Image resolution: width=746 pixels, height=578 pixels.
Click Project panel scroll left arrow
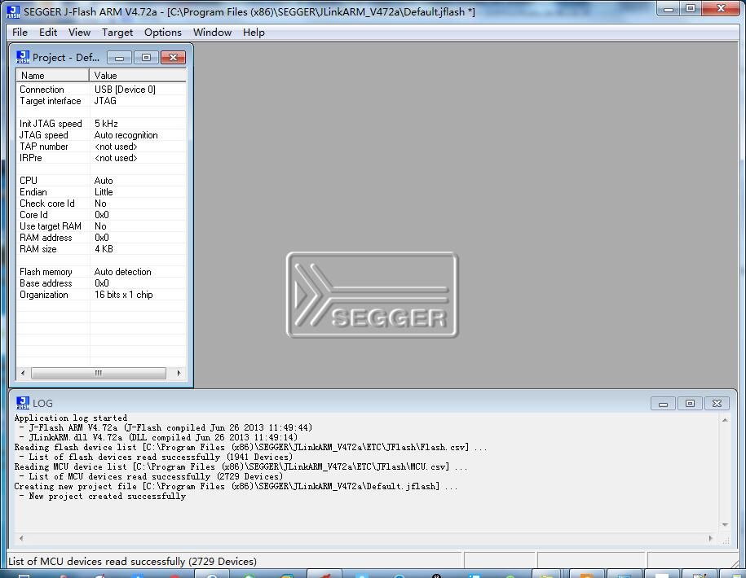tap(23, 374)
